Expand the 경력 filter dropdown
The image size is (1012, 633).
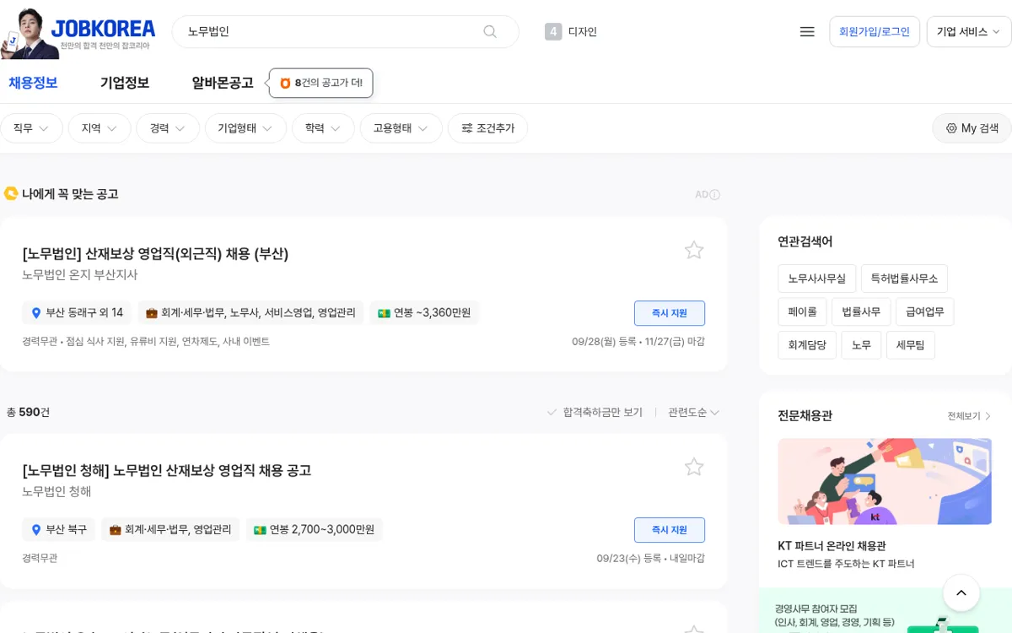(x=168, y=128)
